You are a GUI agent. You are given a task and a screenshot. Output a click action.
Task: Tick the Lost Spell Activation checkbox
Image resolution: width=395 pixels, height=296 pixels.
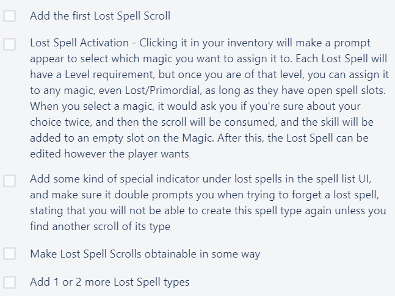10,44
